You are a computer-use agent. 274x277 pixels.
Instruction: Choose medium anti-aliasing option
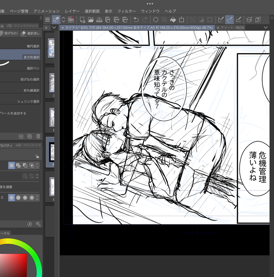pyautogui.click(x=25, y=198)
